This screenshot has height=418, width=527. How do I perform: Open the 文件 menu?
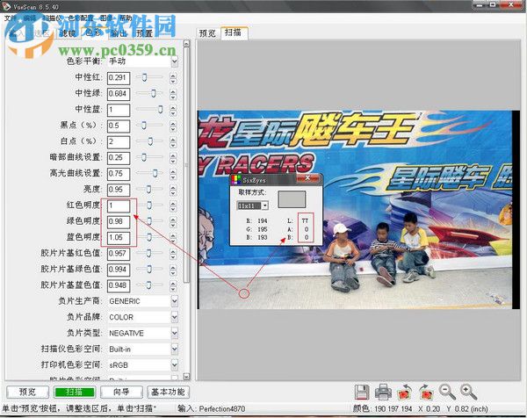[x=11, y=18]
